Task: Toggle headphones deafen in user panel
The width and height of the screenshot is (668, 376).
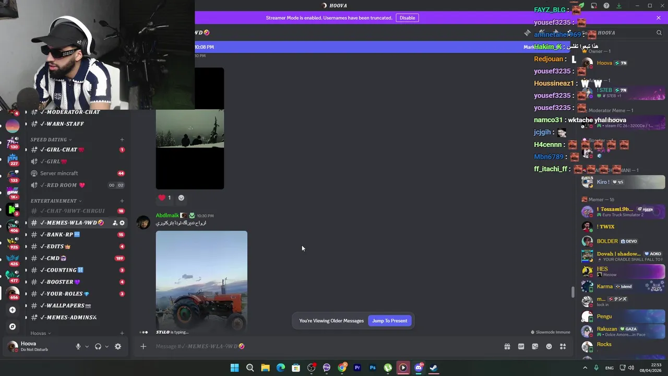Action: click(x=98, y=346)
